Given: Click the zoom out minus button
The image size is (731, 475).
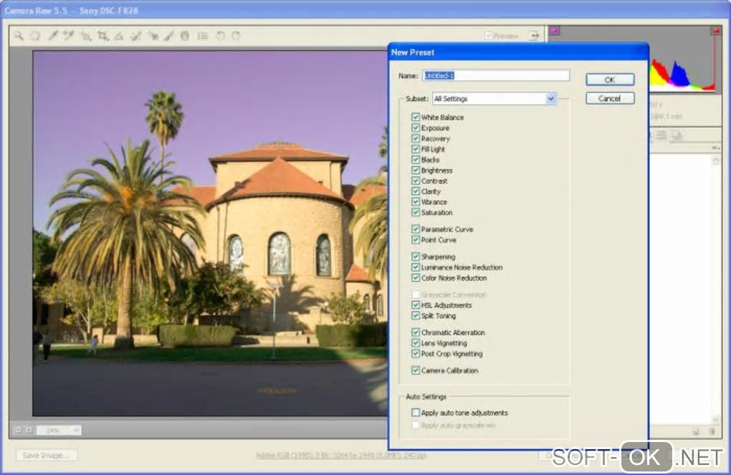Looking at the screenshot, I should 18,430.
